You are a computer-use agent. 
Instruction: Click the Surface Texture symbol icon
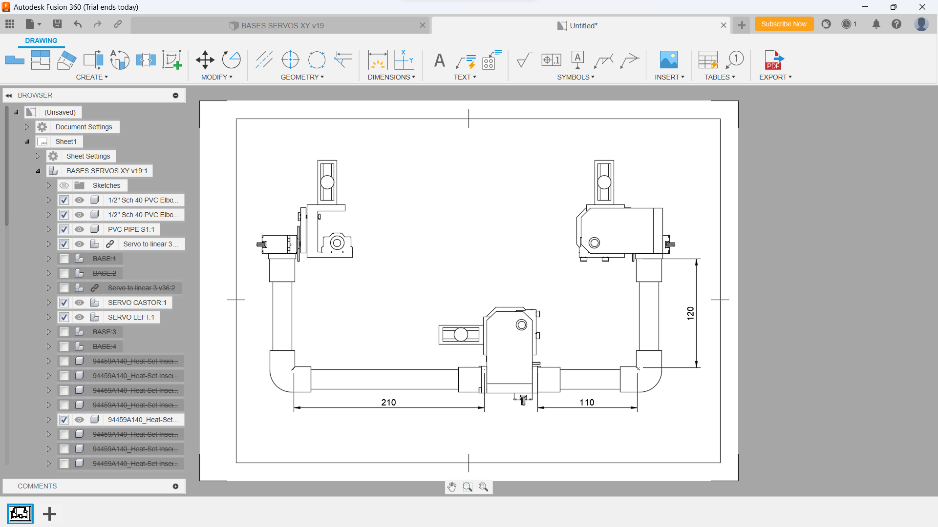pyautogui.click(x=525, y=60)
